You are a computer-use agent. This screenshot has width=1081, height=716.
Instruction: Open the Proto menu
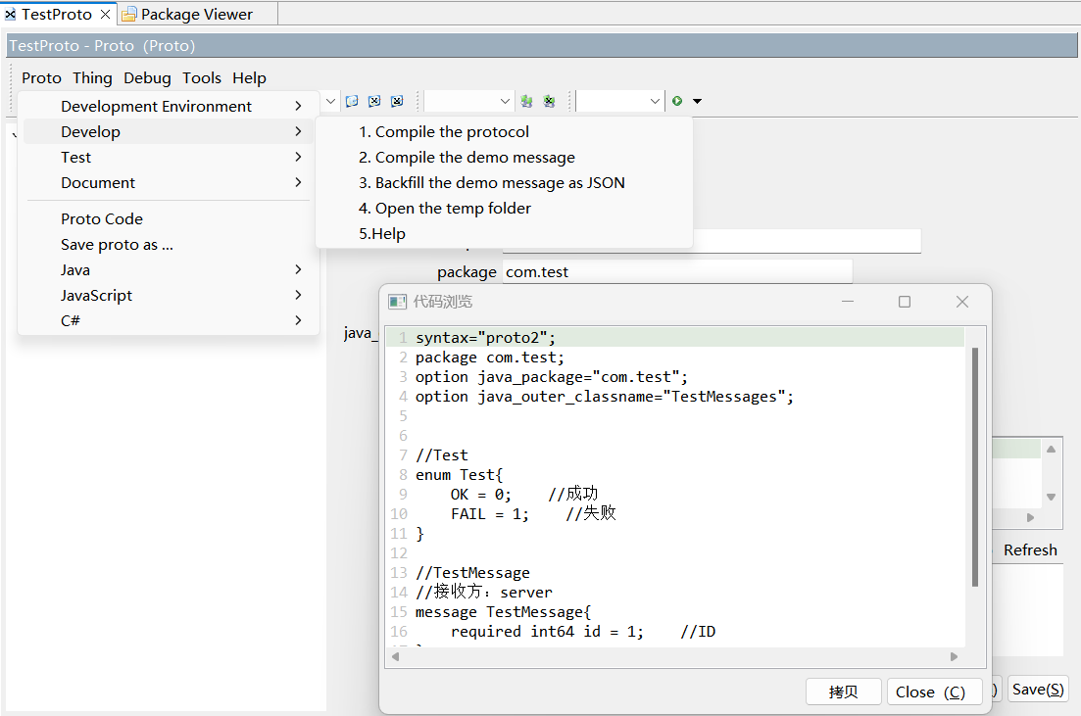coord(41,78)
